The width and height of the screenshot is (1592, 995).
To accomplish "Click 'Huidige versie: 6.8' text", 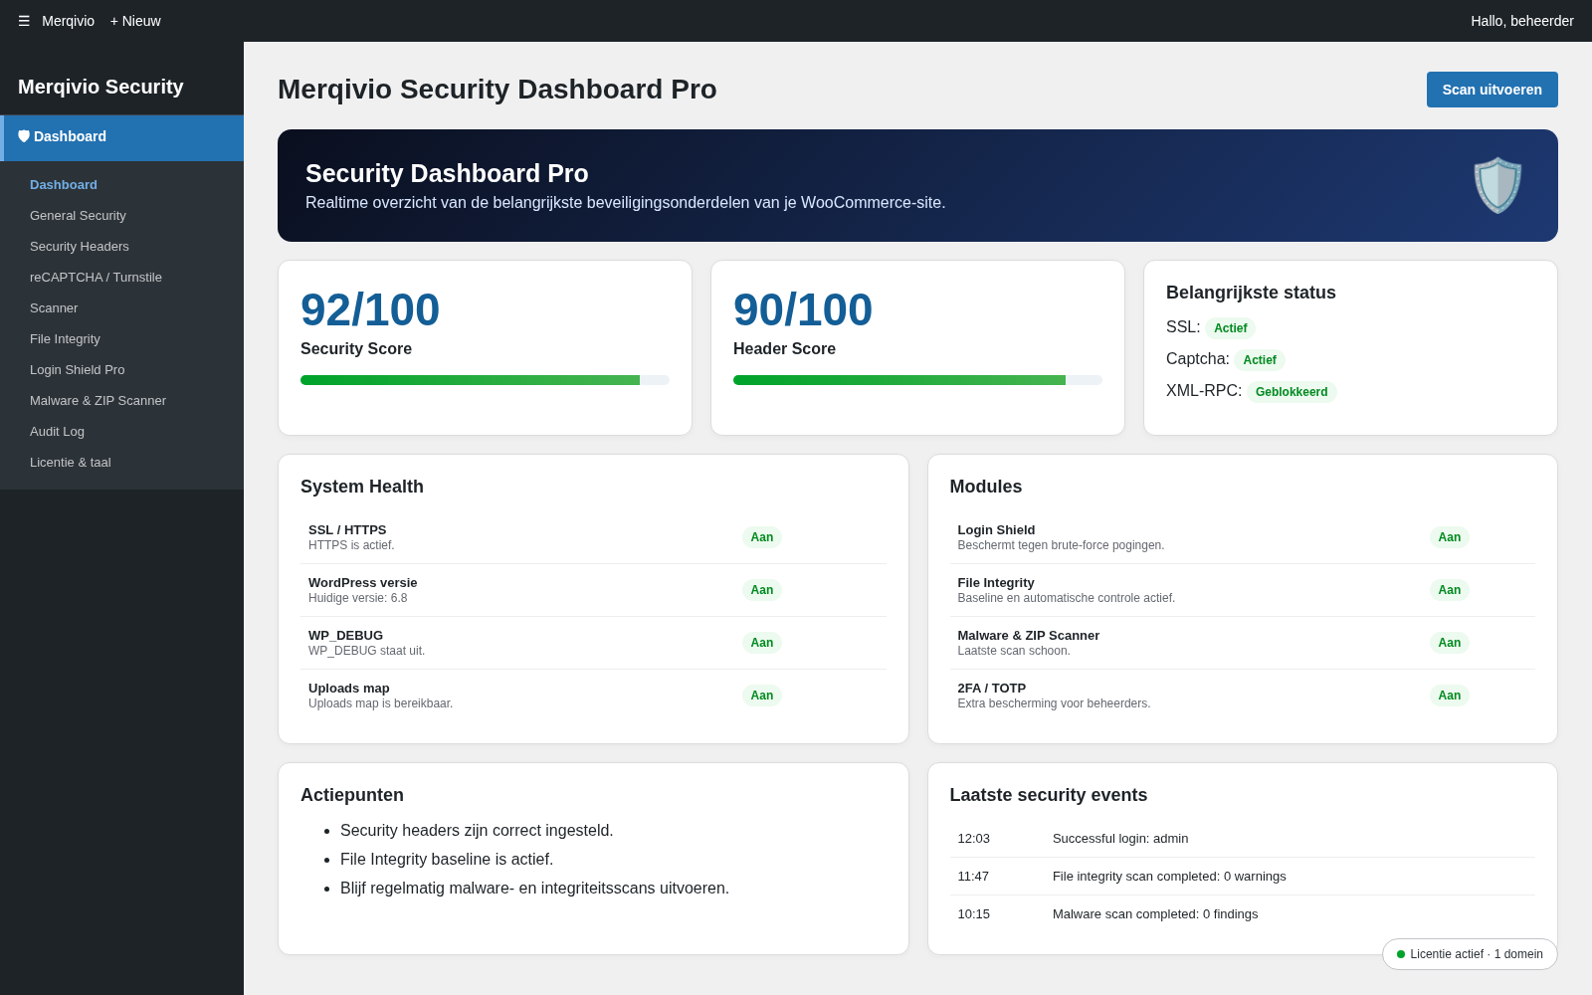I will (357, 598).
